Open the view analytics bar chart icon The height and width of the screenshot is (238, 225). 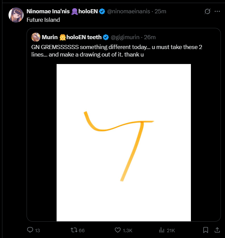162,231
